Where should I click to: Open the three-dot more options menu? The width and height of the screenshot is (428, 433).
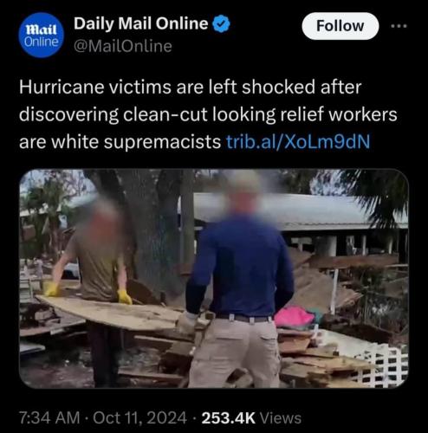click(399, 26)
